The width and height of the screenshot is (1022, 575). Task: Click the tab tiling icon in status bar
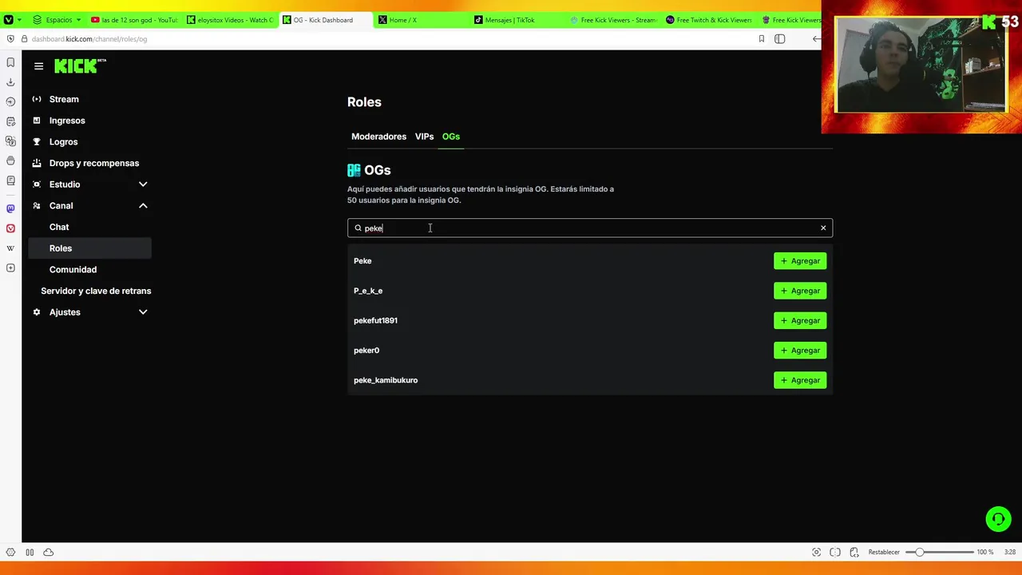[835, 552]
